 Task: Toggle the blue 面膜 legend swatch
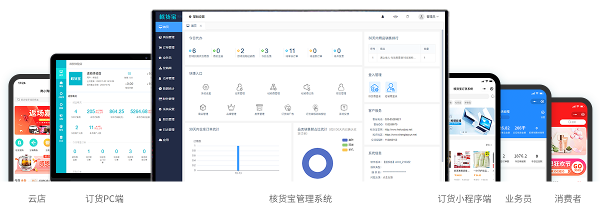click(344, 139)
